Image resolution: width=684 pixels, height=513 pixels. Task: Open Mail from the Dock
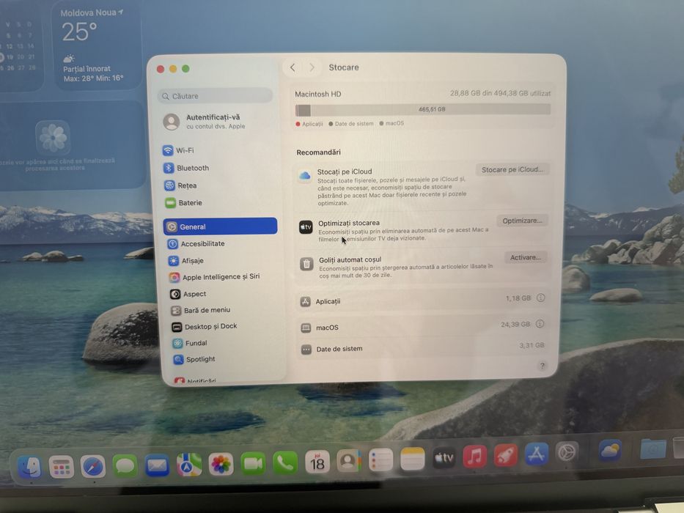(157, 465)
